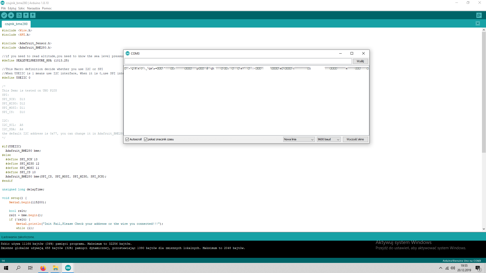Image resolution: width=486 pixels, height=273 pixels.
Task: Click the code editor vertical scrollbar
Action: pos(484,92)
